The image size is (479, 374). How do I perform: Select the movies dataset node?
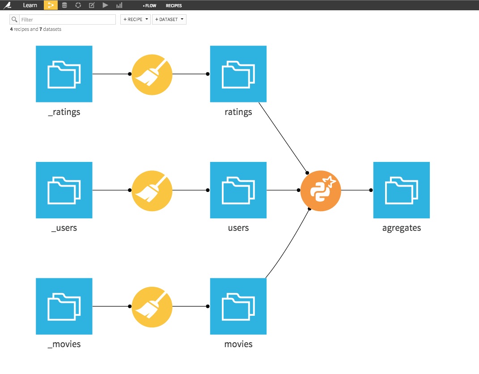[238, 306]
